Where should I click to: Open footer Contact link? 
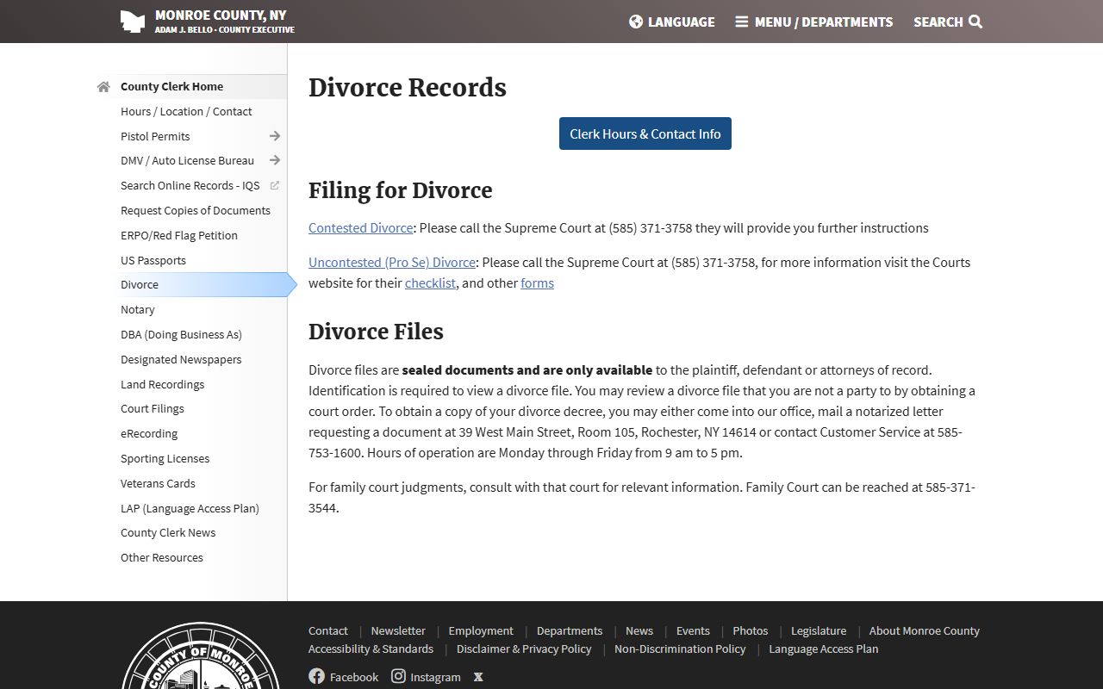(x=328, y=630)
